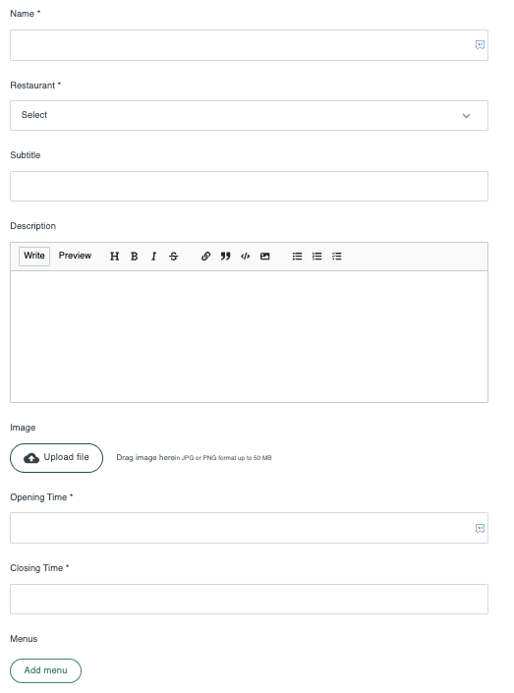Toggle strikethrough text formatting
The height and width of the screenshot is (693, 514).
pos(174,257)
